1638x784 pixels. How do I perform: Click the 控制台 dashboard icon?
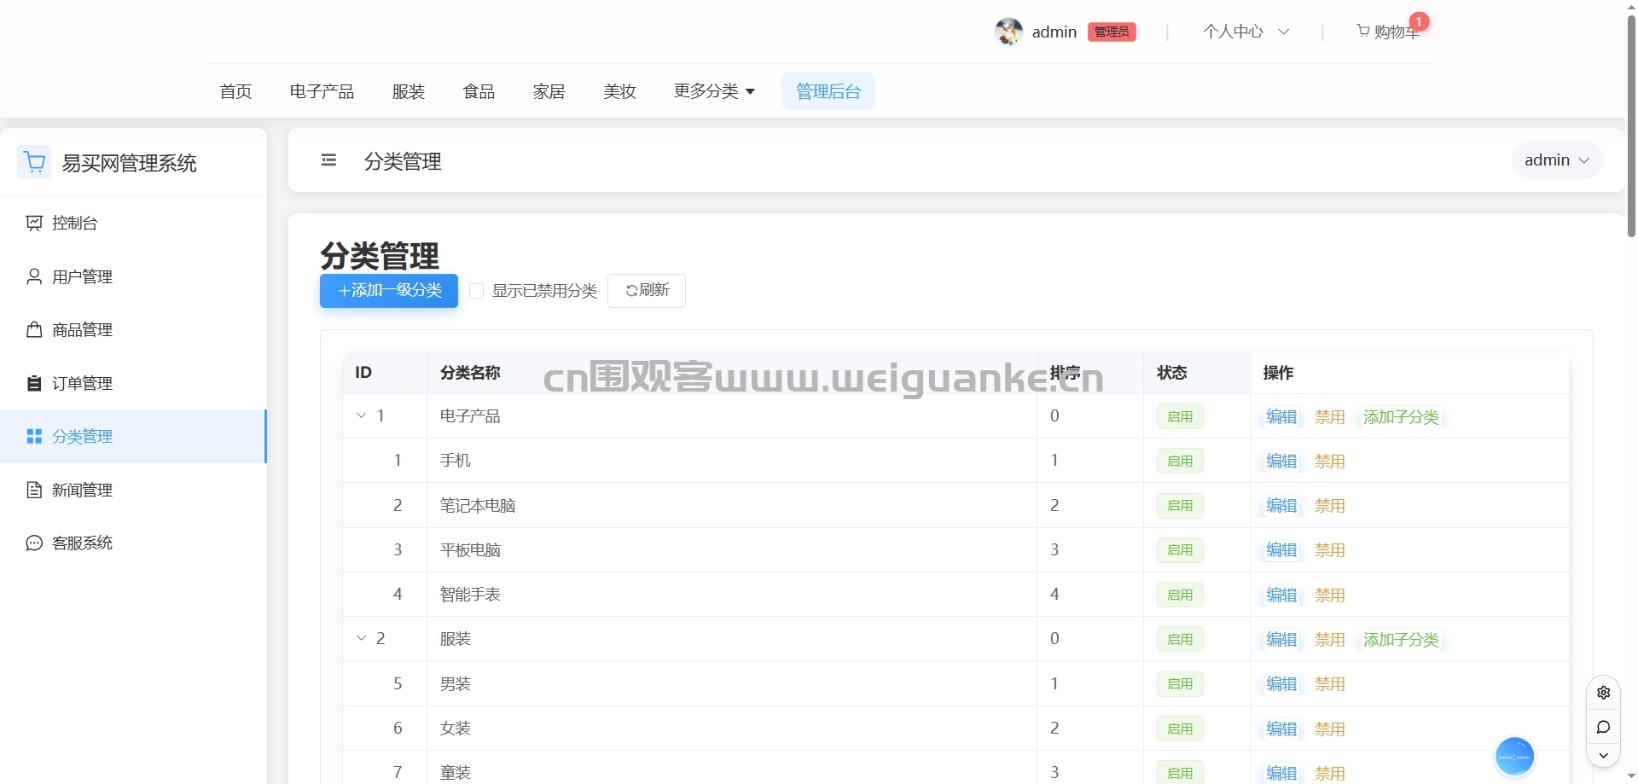(34, 223)
